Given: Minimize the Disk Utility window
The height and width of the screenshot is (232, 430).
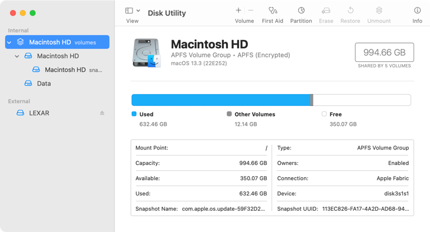Looking at the screenshot, I should [x=23, y=13].
